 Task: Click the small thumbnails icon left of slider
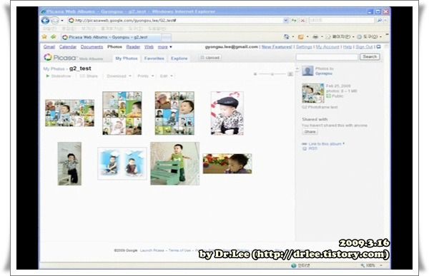pos(255,74)
